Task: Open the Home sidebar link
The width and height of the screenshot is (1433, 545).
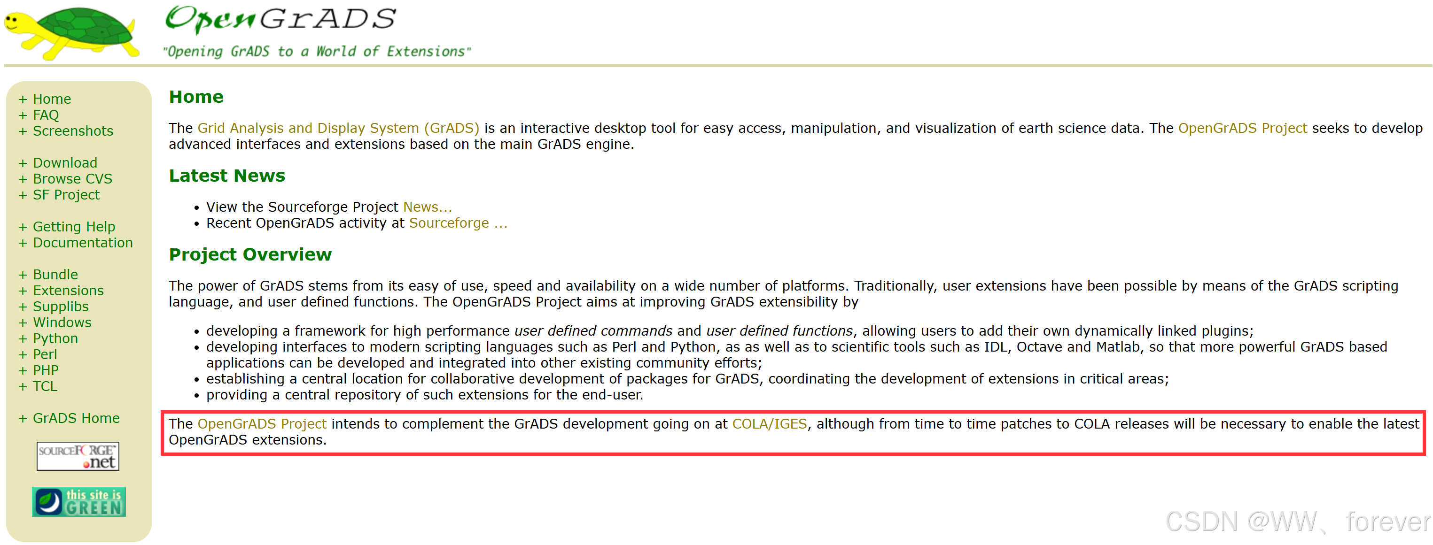Action: (x=51, y=99)
